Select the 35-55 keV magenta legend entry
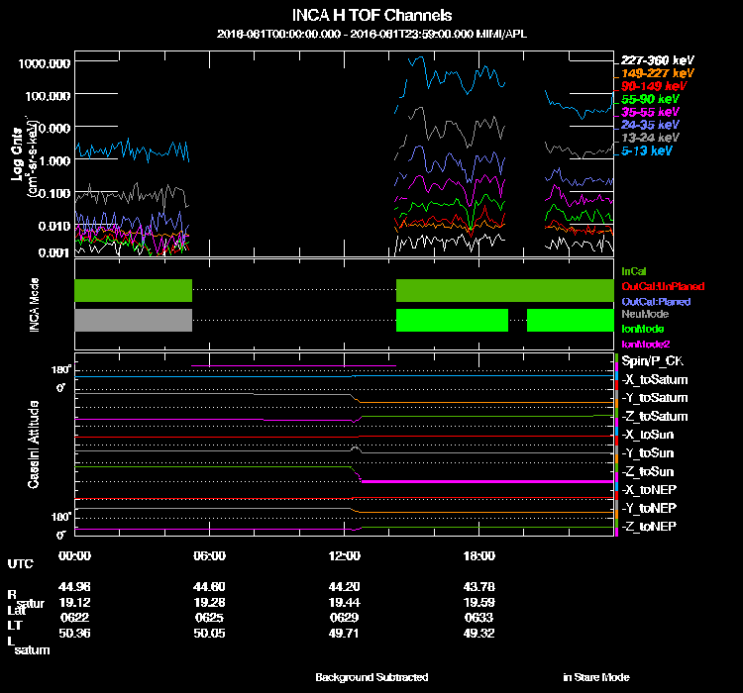Viewport: 743px width, 693px height. tap(650, 112)
